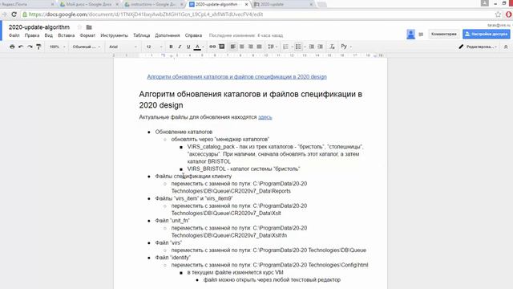Click the Комментарии button

click(x=443, y=34)
